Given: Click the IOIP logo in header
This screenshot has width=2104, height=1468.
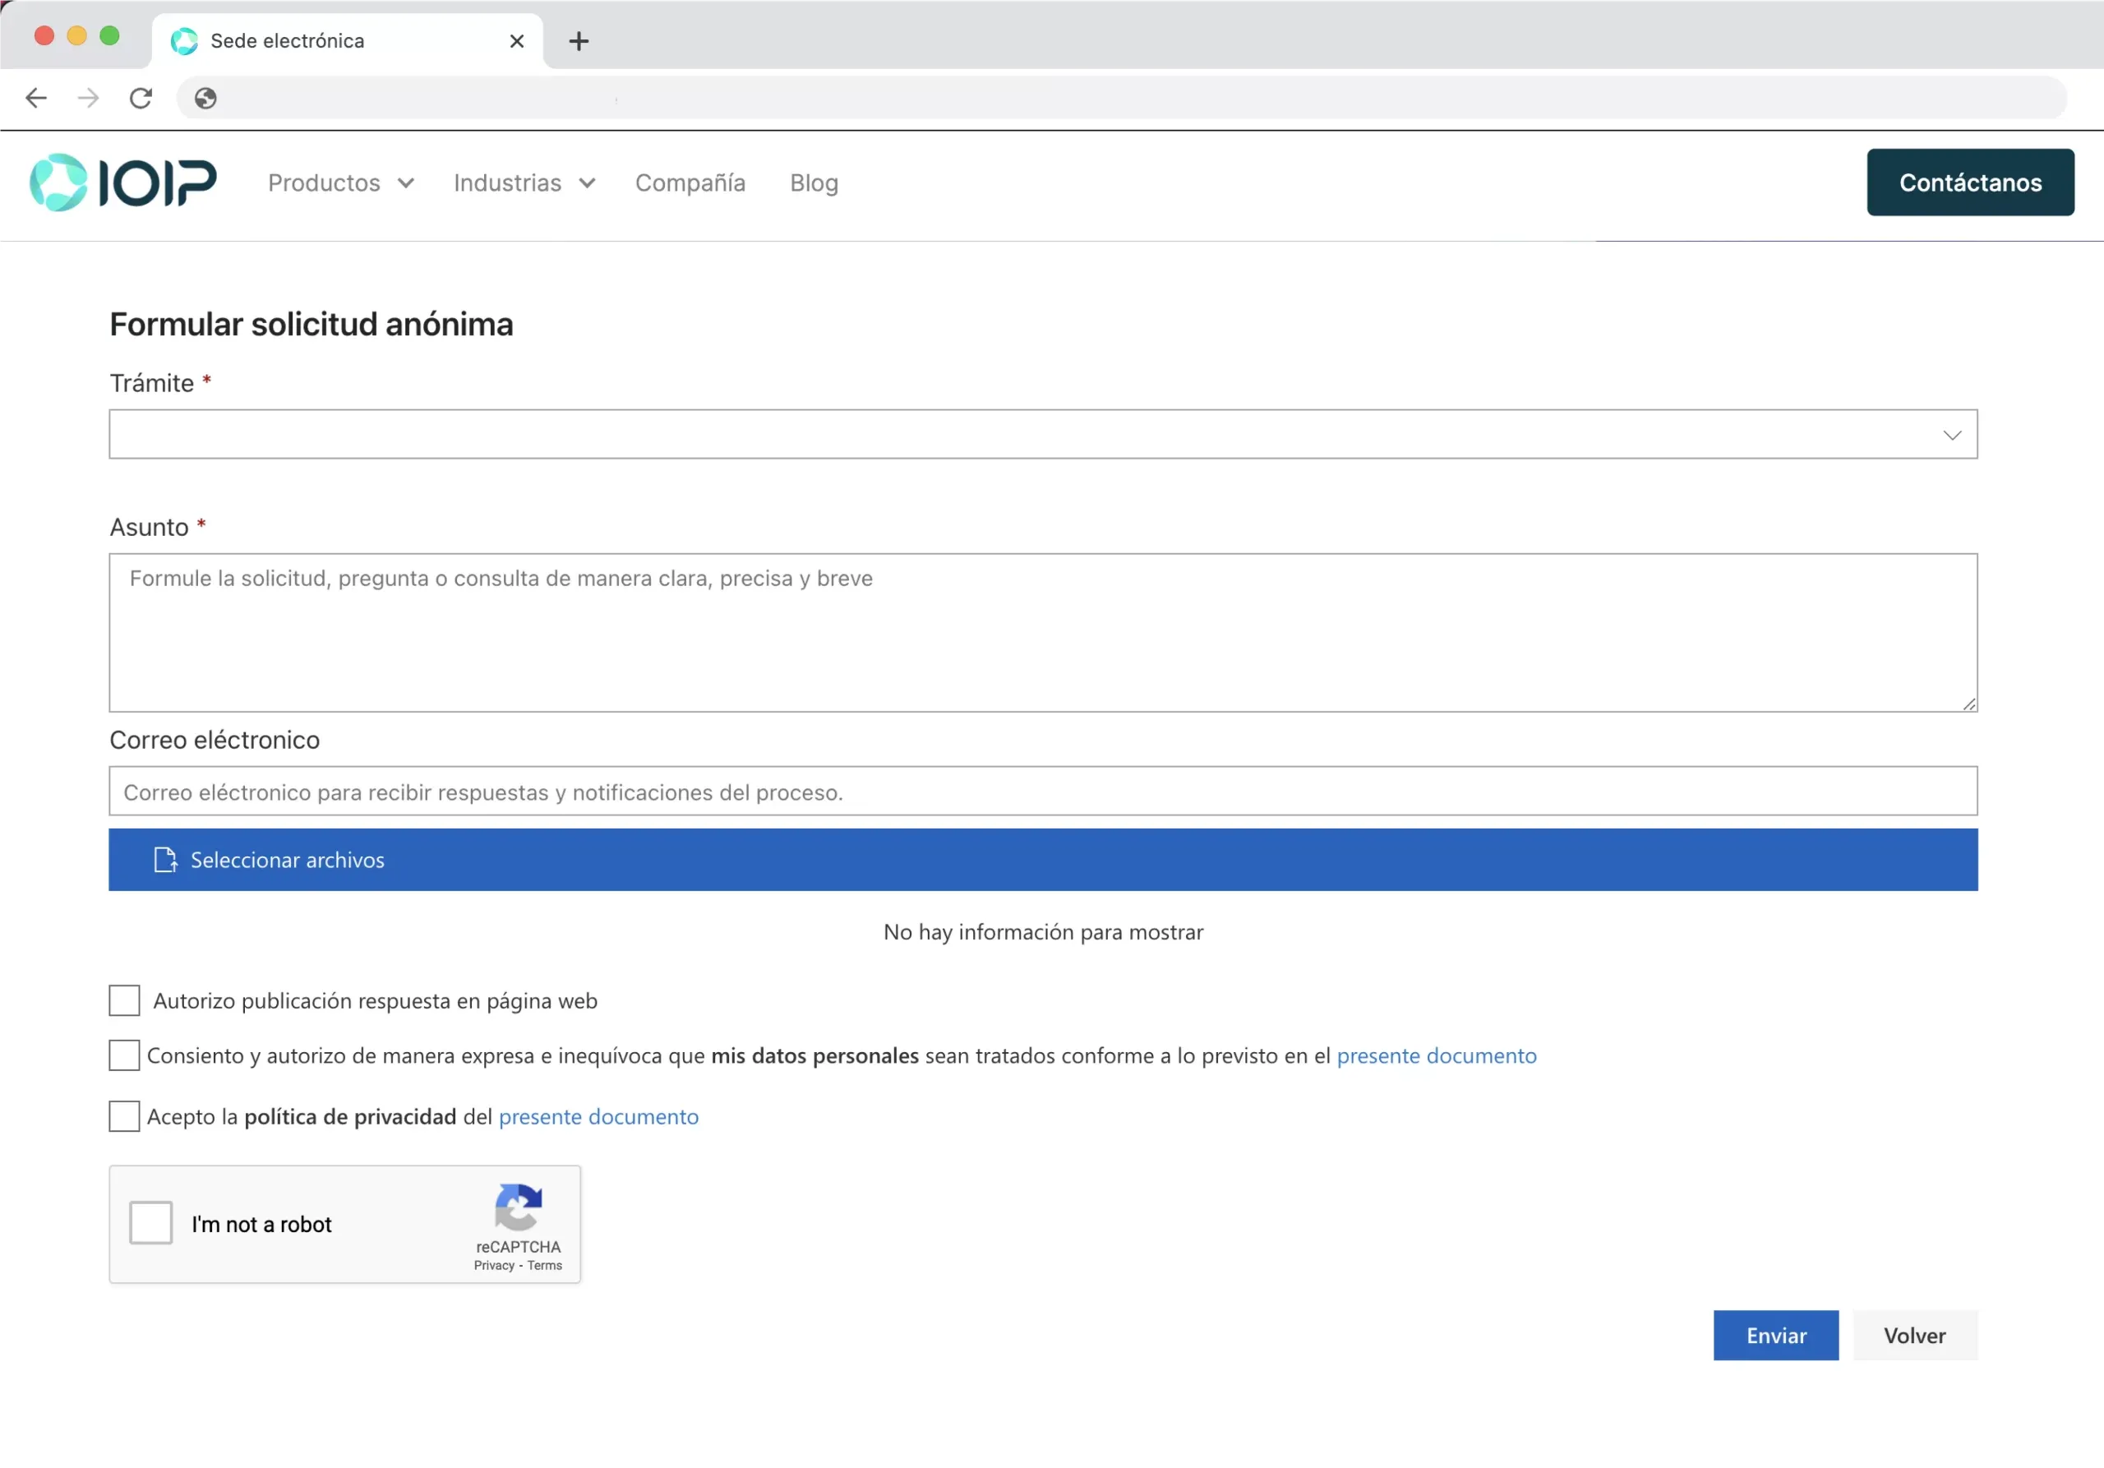Looking at the screenshot, I should pyautogui.click(x=122, y=182).
